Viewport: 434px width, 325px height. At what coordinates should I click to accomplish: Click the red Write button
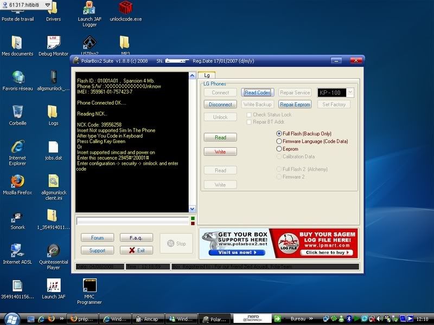click(220, 152)
